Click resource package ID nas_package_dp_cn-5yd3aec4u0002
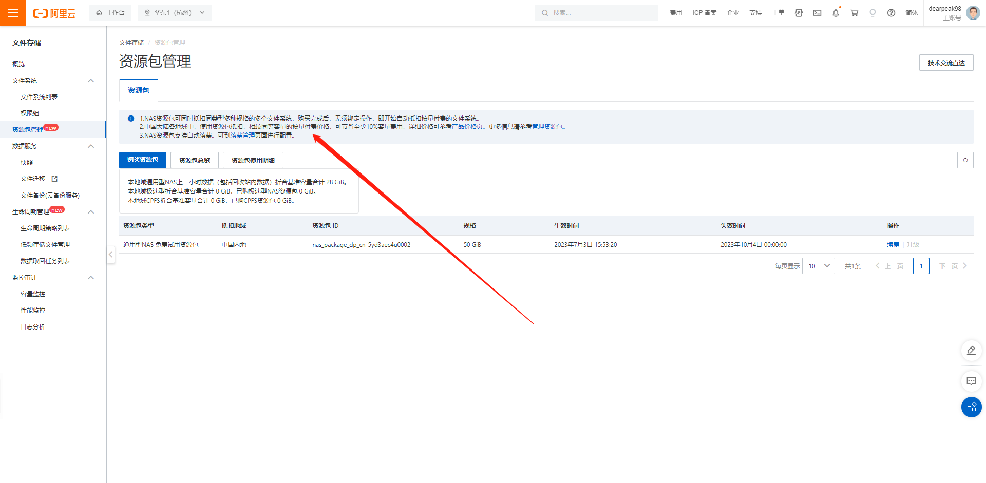 pyautogui.click(x=362, y=245)
